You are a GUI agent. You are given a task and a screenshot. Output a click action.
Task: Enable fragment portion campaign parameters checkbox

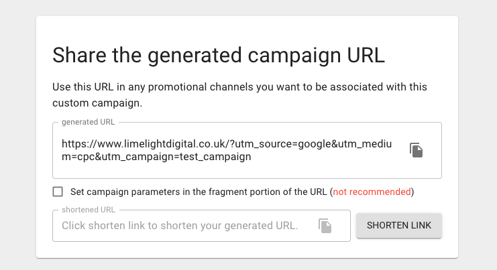pyautogui.click(x=58, y=192)
